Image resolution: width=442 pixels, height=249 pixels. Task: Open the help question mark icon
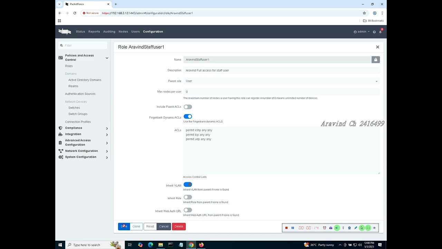[374, 32]
